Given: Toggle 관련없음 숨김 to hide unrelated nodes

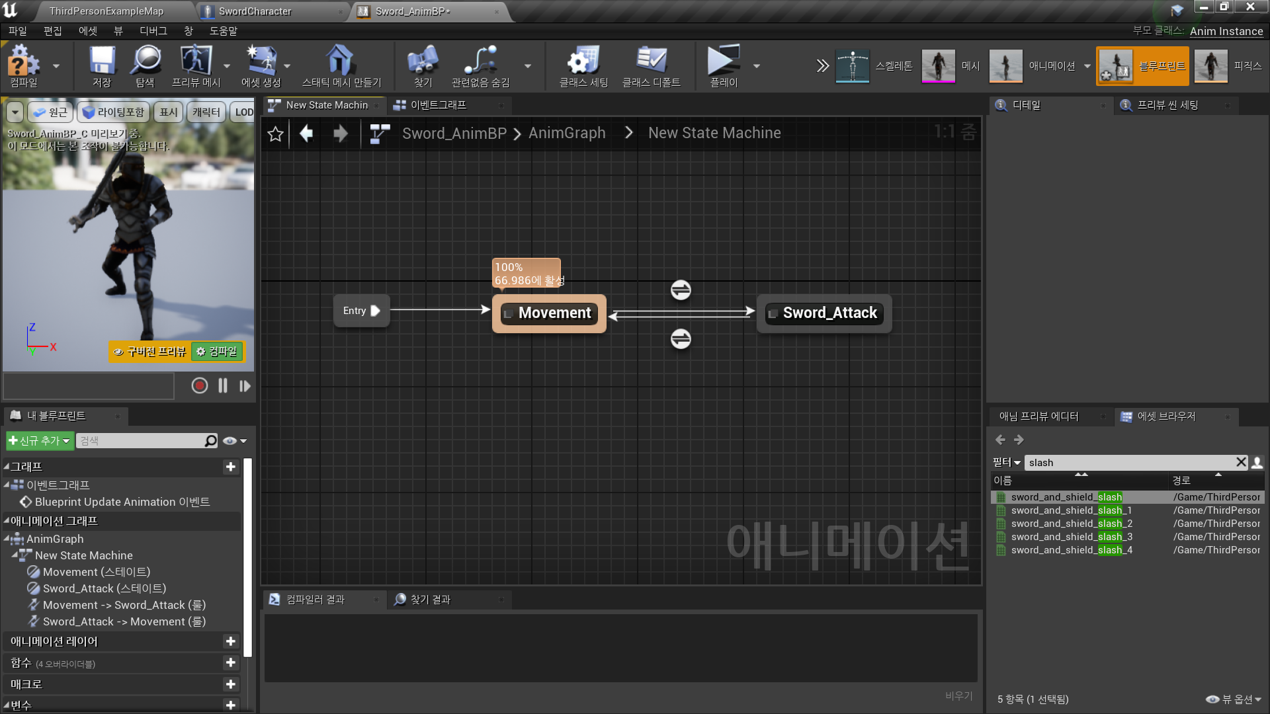Looking at the screenshot, I should point(481,65).
